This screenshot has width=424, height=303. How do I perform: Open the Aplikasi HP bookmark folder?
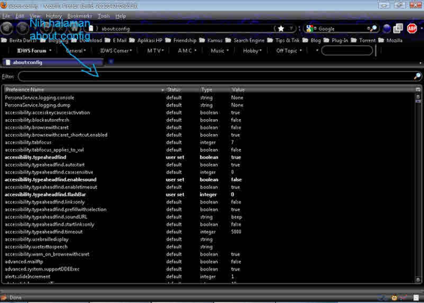(x=146, y=40)
